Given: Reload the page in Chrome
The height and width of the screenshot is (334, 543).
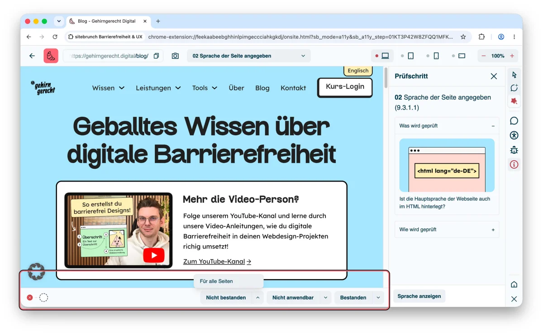Looking at the screenshot, I should pos(55,37).
